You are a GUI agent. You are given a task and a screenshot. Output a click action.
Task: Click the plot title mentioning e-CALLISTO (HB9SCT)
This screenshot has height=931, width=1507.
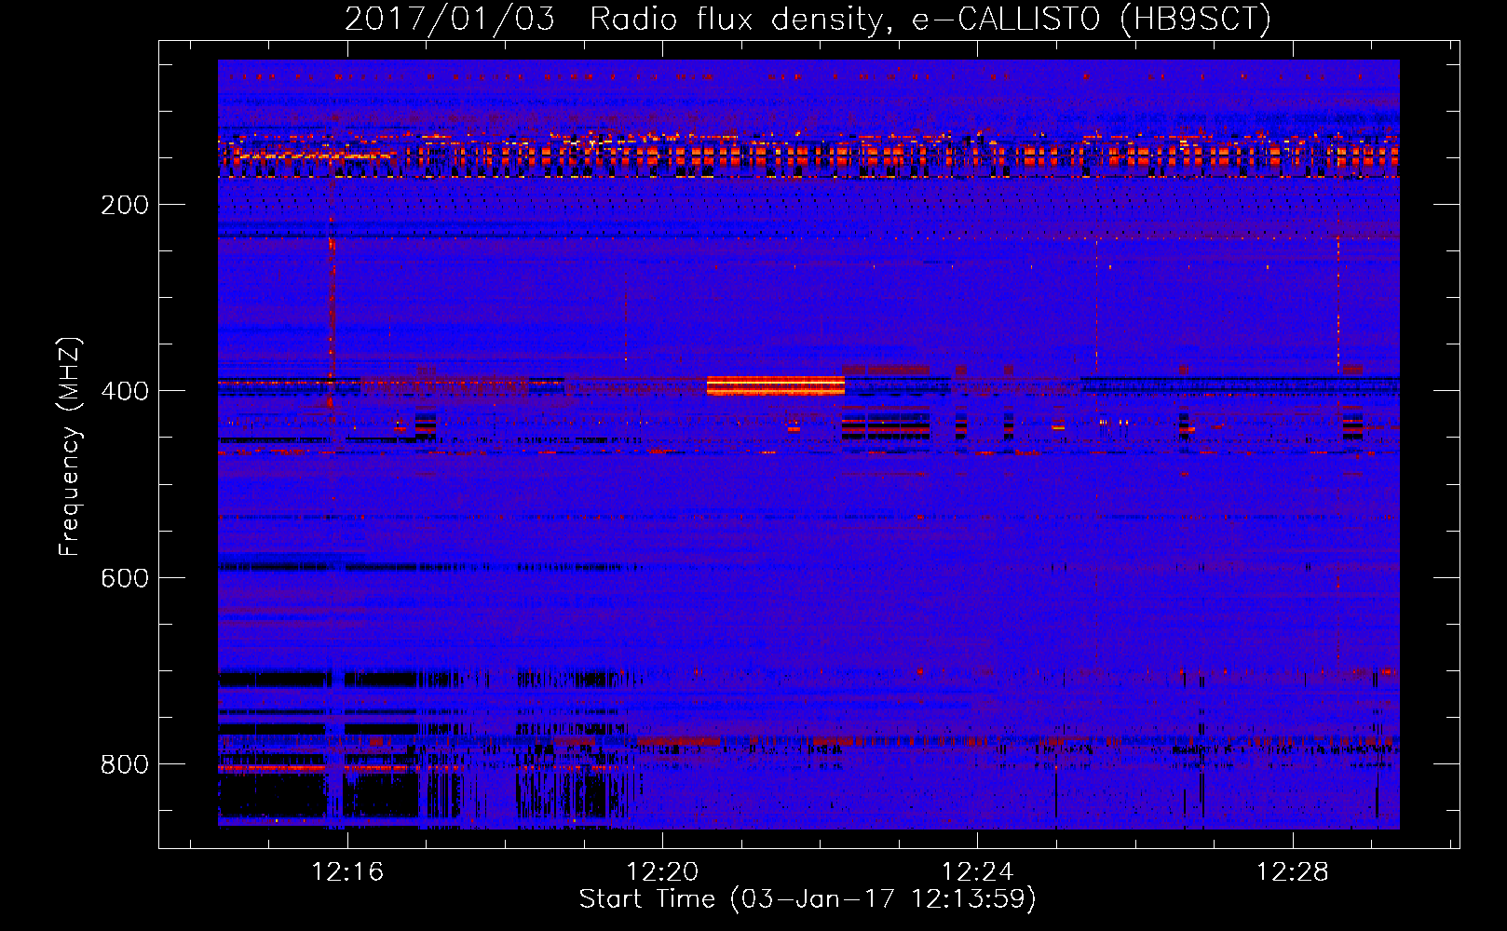point(808,19)
